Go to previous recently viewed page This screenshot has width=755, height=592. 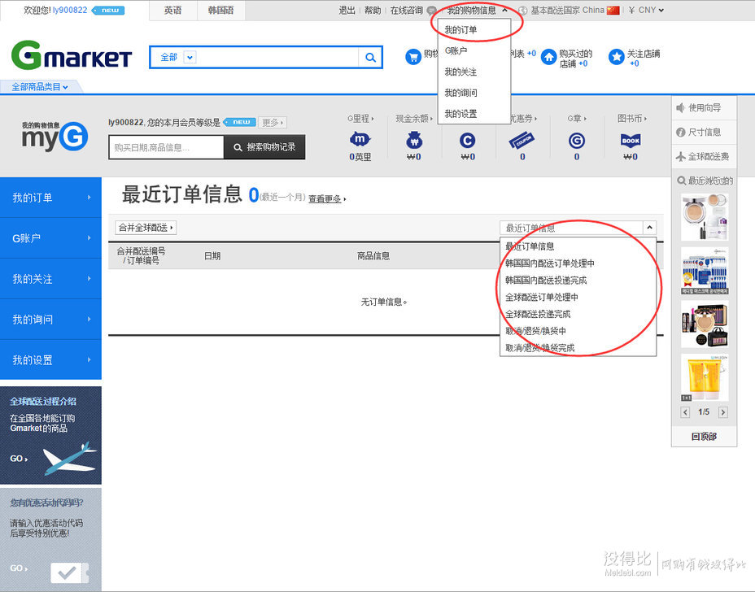click(x=685, y=412)
